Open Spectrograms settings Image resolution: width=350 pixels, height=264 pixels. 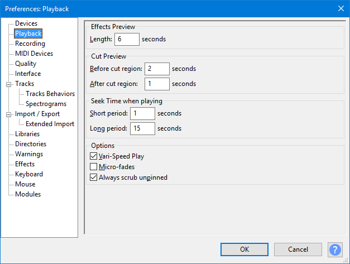(46, 104)
